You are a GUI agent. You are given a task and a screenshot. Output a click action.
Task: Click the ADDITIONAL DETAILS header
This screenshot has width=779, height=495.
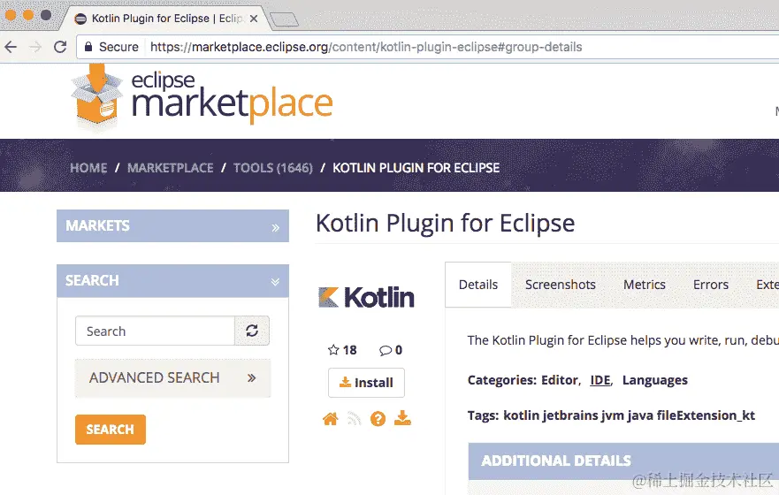[623, 461]
